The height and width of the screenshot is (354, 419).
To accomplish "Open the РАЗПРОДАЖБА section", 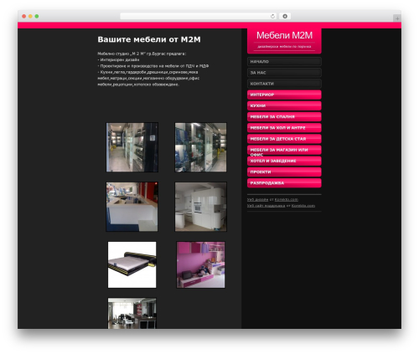I will tap(284, 183).
